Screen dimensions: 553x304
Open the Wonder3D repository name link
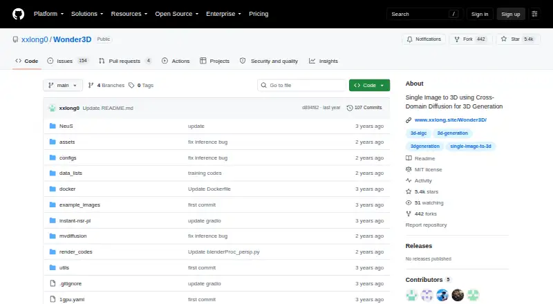(x=73, y=39)
